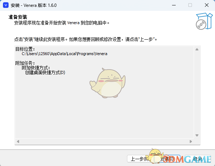Click the scroll up arrow in summary box
The image size is (215, 166).
tap(197, 49)
